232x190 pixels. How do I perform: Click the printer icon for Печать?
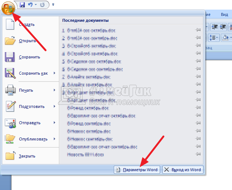(x=10, y=90)
